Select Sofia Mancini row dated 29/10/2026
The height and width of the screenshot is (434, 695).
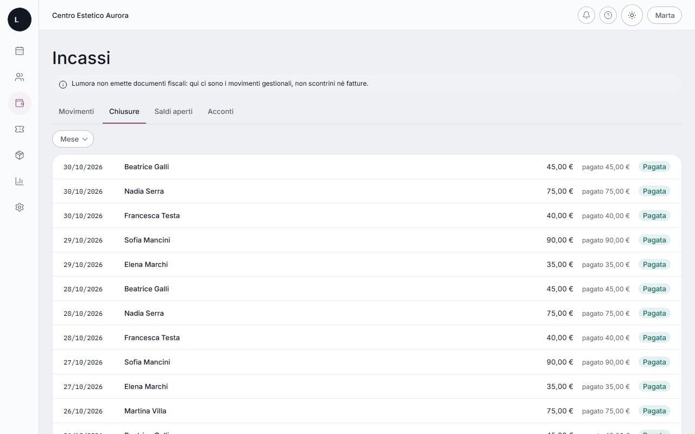pos(367,240)
